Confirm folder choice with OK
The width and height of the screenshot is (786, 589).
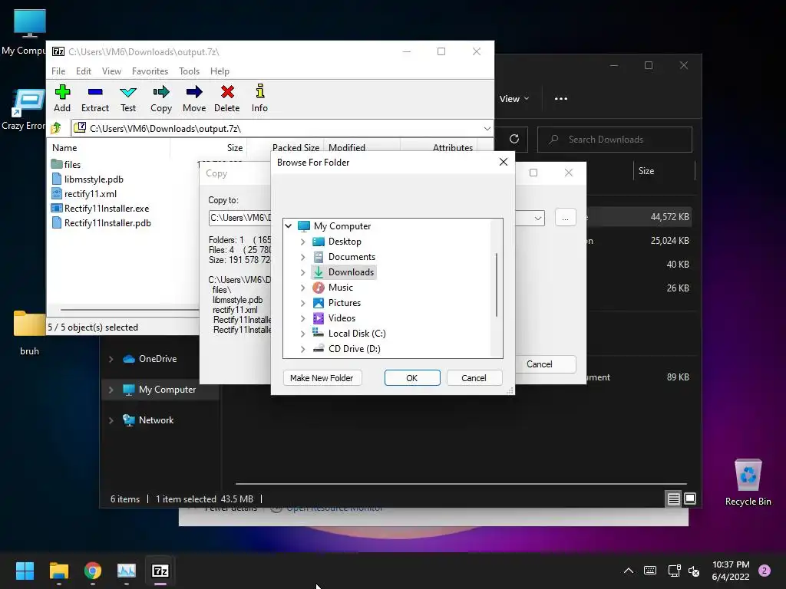pos(412,377)
